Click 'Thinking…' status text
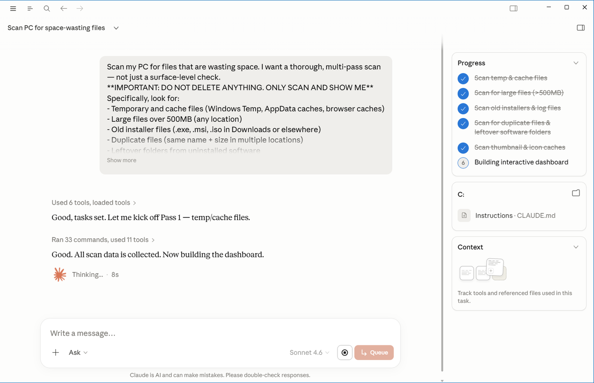 88,275
